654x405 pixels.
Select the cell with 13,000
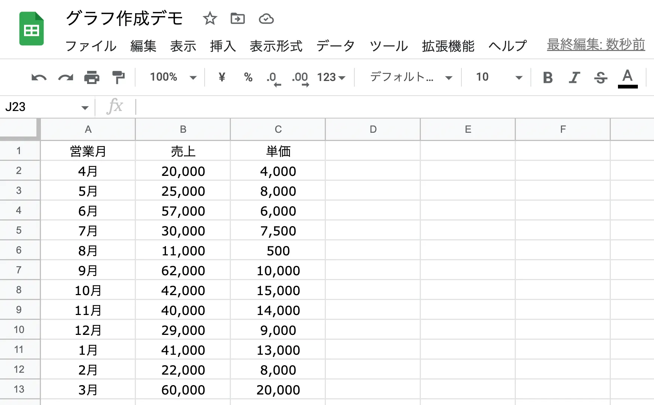(278, 349)
